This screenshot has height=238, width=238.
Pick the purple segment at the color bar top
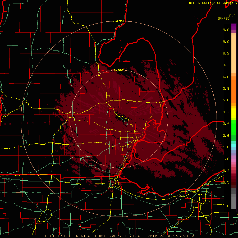click(234, 26)
